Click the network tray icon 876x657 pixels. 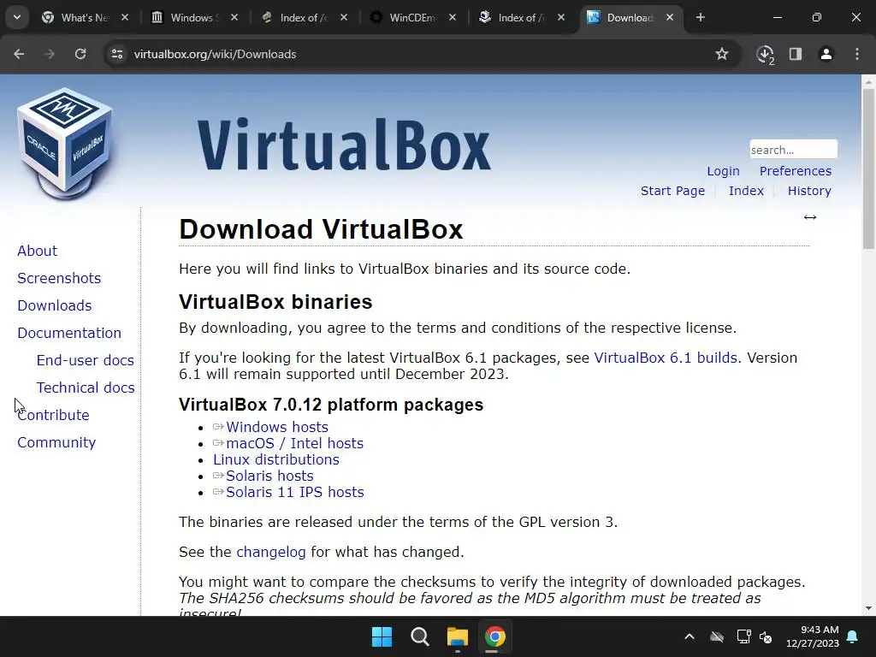click(743, 636)
